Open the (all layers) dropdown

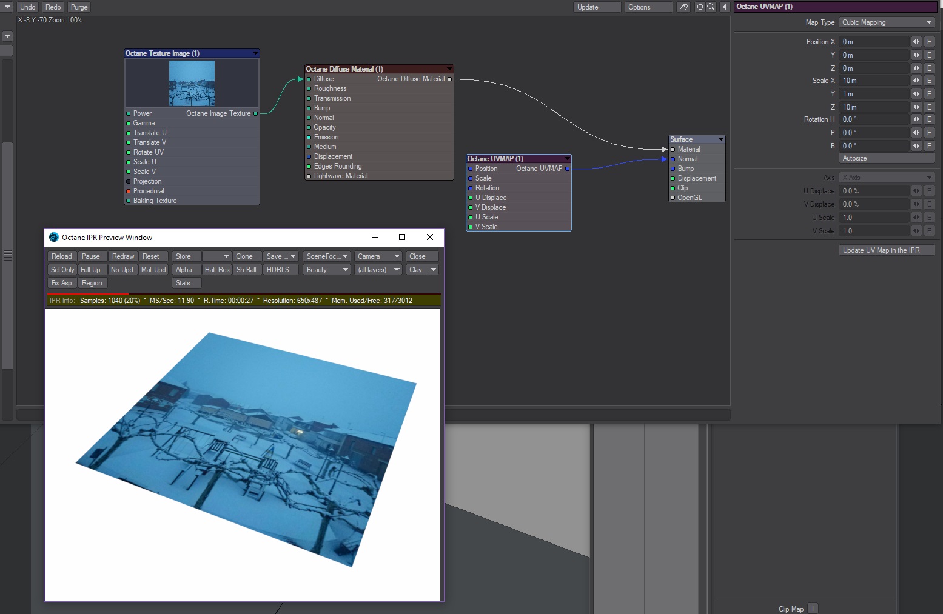tap(378, 270)
